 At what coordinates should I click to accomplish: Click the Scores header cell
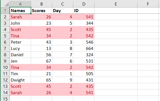coord(41,10)
